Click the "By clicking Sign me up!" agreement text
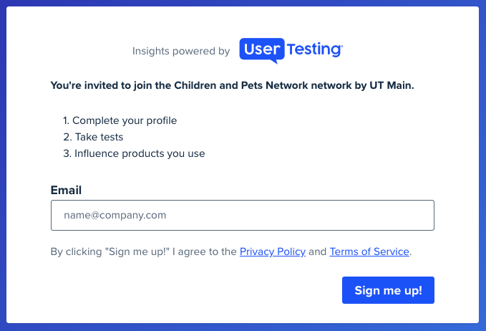 143,251
